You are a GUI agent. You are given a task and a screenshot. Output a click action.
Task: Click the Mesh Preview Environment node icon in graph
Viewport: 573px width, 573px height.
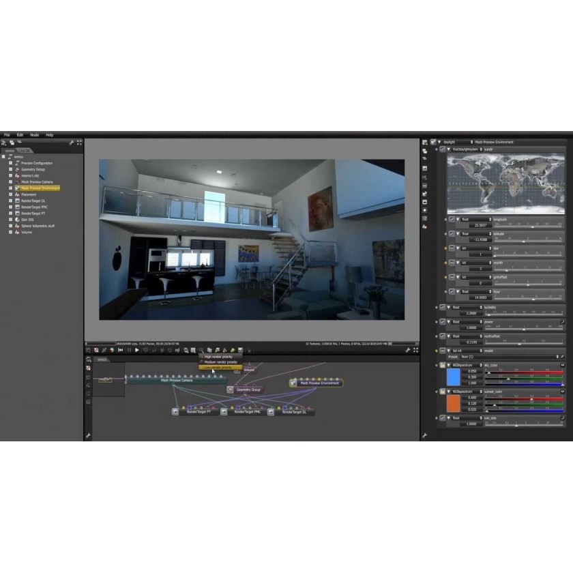[293, 383]
